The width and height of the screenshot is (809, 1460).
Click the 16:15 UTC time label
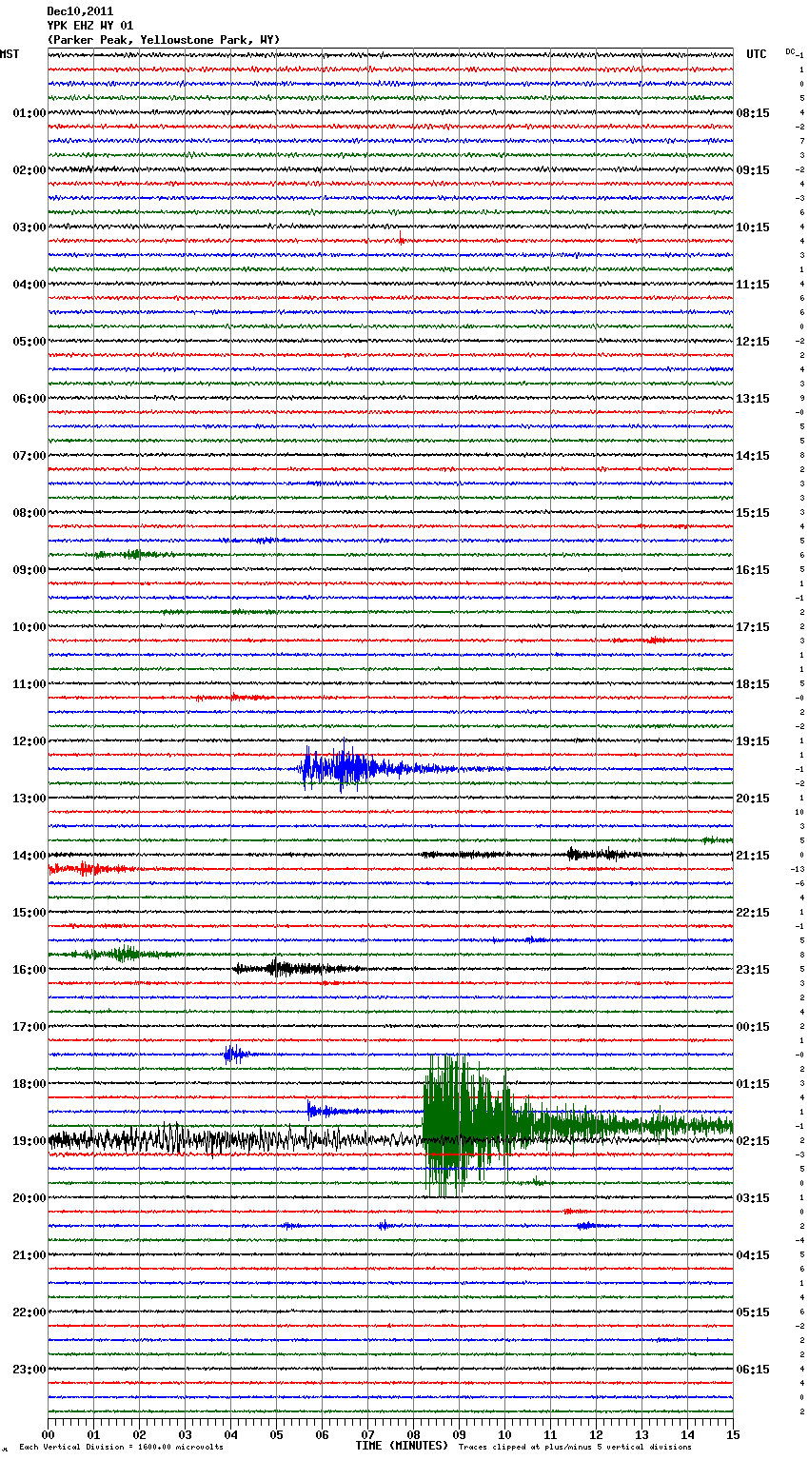[753, 570]
